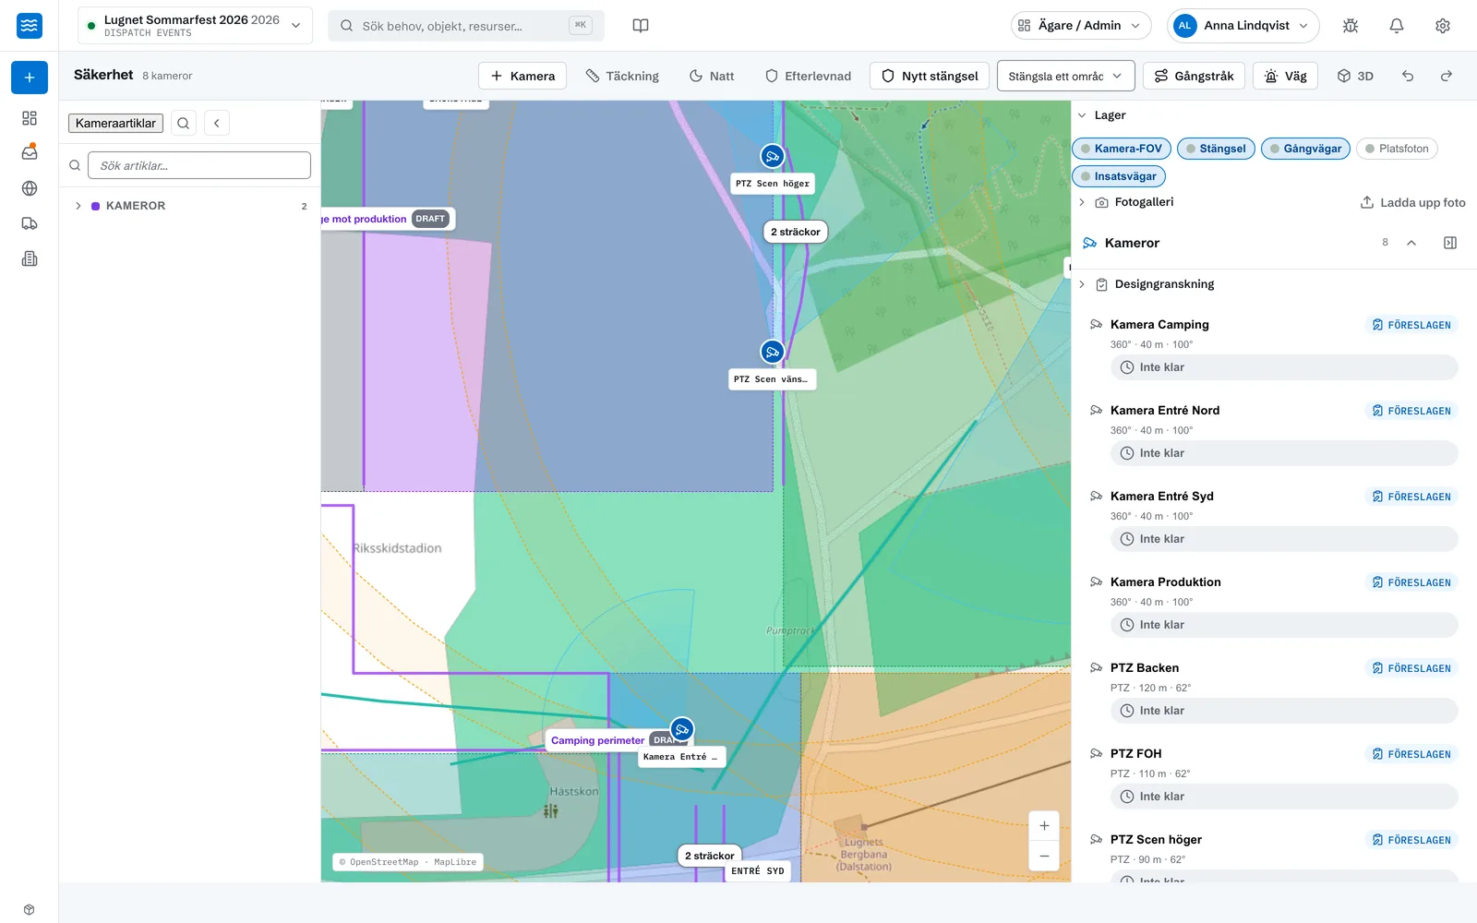The width and height of the screenshot is (1477, 923).
Task: Open the Anna Lindqvist user menu
Action: click(1243, 26)
